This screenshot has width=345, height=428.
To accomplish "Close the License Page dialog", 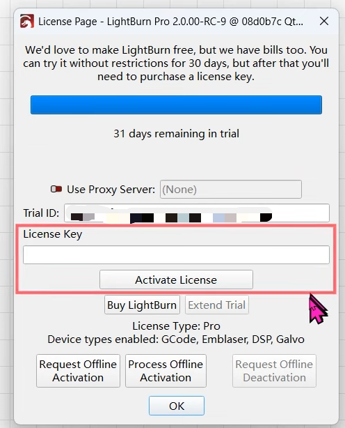I will pyautogui.click(x=324, y=21).
